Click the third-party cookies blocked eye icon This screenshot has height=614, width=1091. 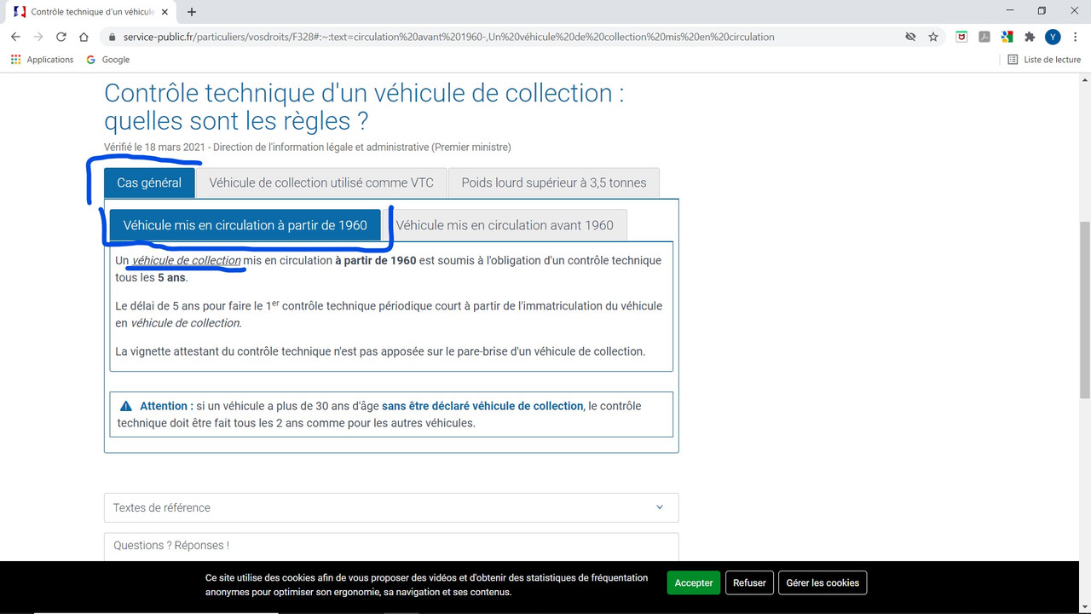click(910, 37)
